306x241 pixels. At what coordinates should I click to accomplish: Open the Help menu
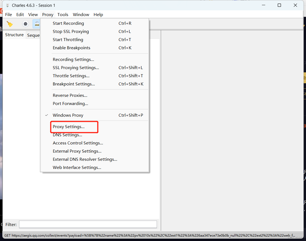coord(98,15)
